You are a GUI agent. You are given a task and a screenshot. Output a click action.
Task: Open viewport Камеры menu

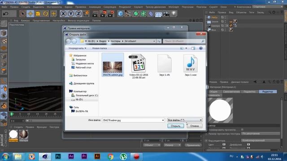[25, 21]
